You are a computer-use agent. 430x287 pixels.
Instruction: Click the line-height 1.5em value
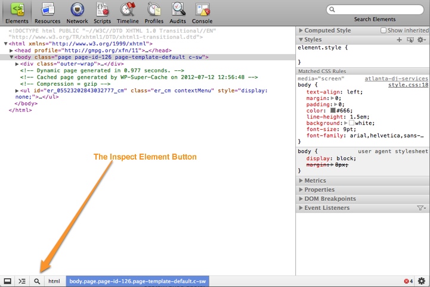[x=360, y=117]
